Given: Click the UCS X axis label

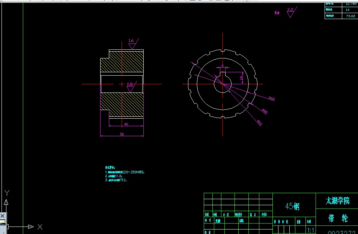Looking at the screenshot, I should click(x=40, y=227).
